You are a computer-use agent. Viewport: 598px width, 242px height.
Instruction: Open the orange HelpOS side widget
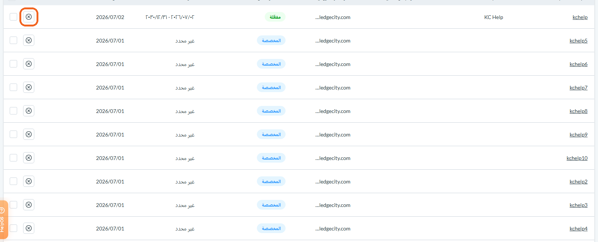click(x=3, y=220)
